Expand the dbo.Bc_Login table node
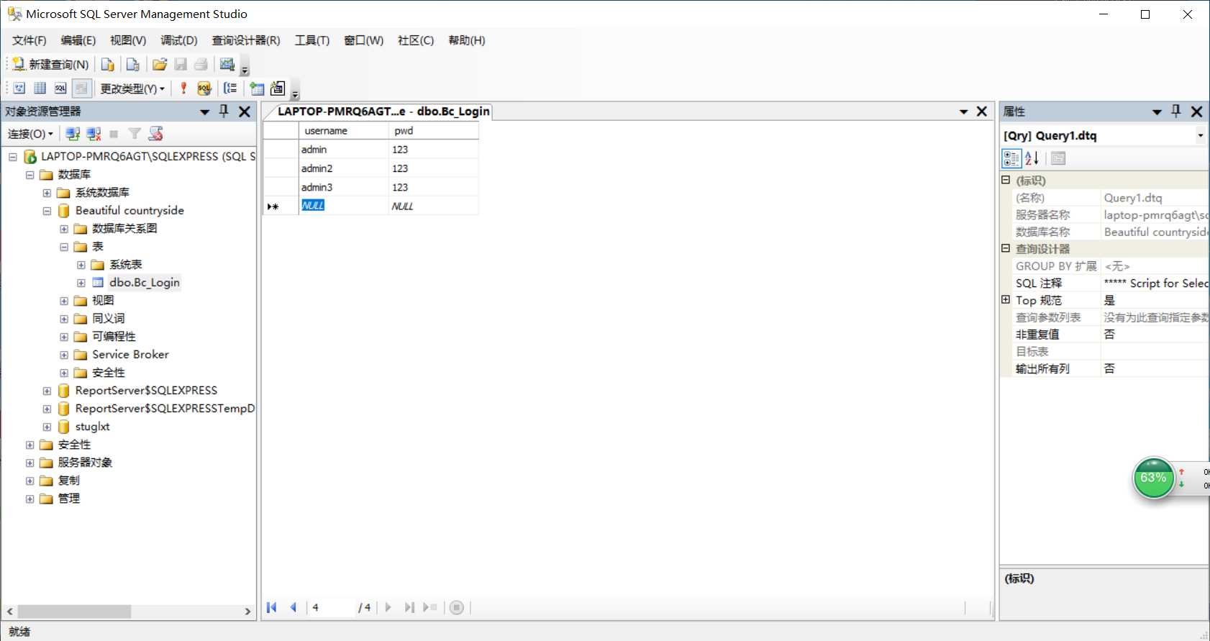The image size is (1210, 641). pyautogui.click(x=81, y=283)
